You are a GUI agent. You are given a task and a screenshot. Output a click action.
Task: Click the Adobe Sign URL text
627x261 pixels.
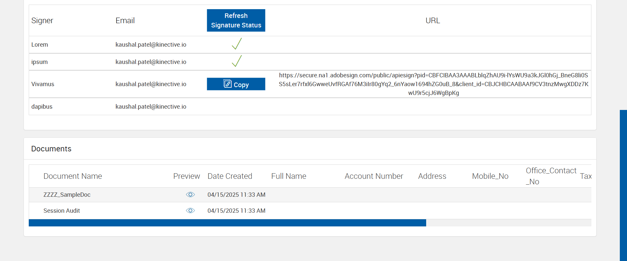(x=433, y=84)
